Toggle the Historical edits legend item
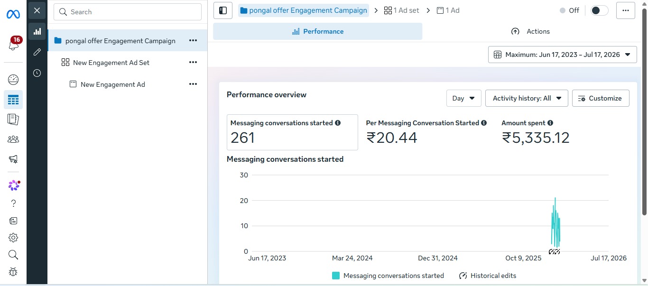Viewport: 648px width, 286px height. 488,276
